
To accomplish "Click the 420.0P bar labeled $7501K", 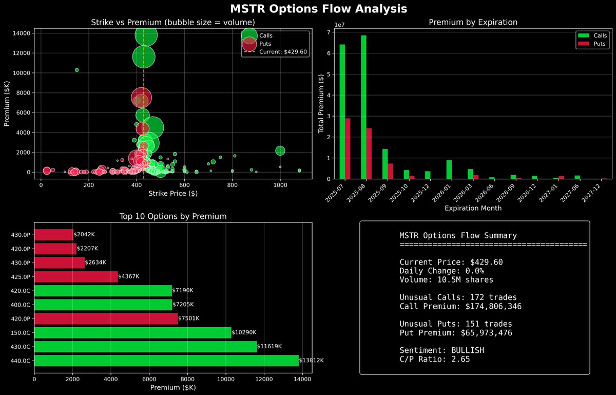I will pos(106,318).
